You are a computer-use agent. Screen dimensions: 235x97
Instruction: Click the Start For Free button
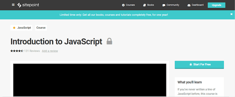[199, 65]
